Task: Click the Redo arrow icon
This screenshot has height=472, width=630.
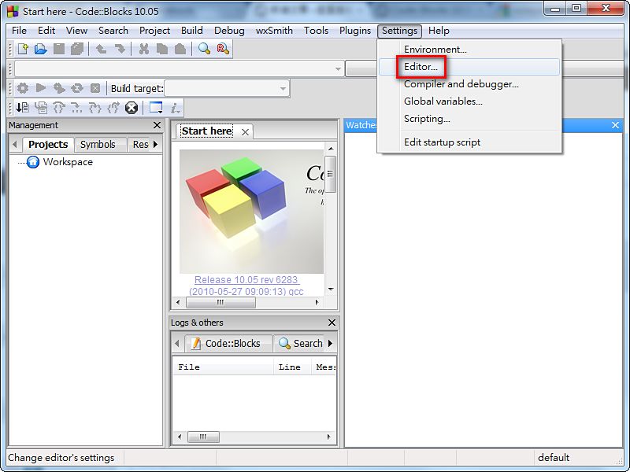Action: (x=120, y=49)
